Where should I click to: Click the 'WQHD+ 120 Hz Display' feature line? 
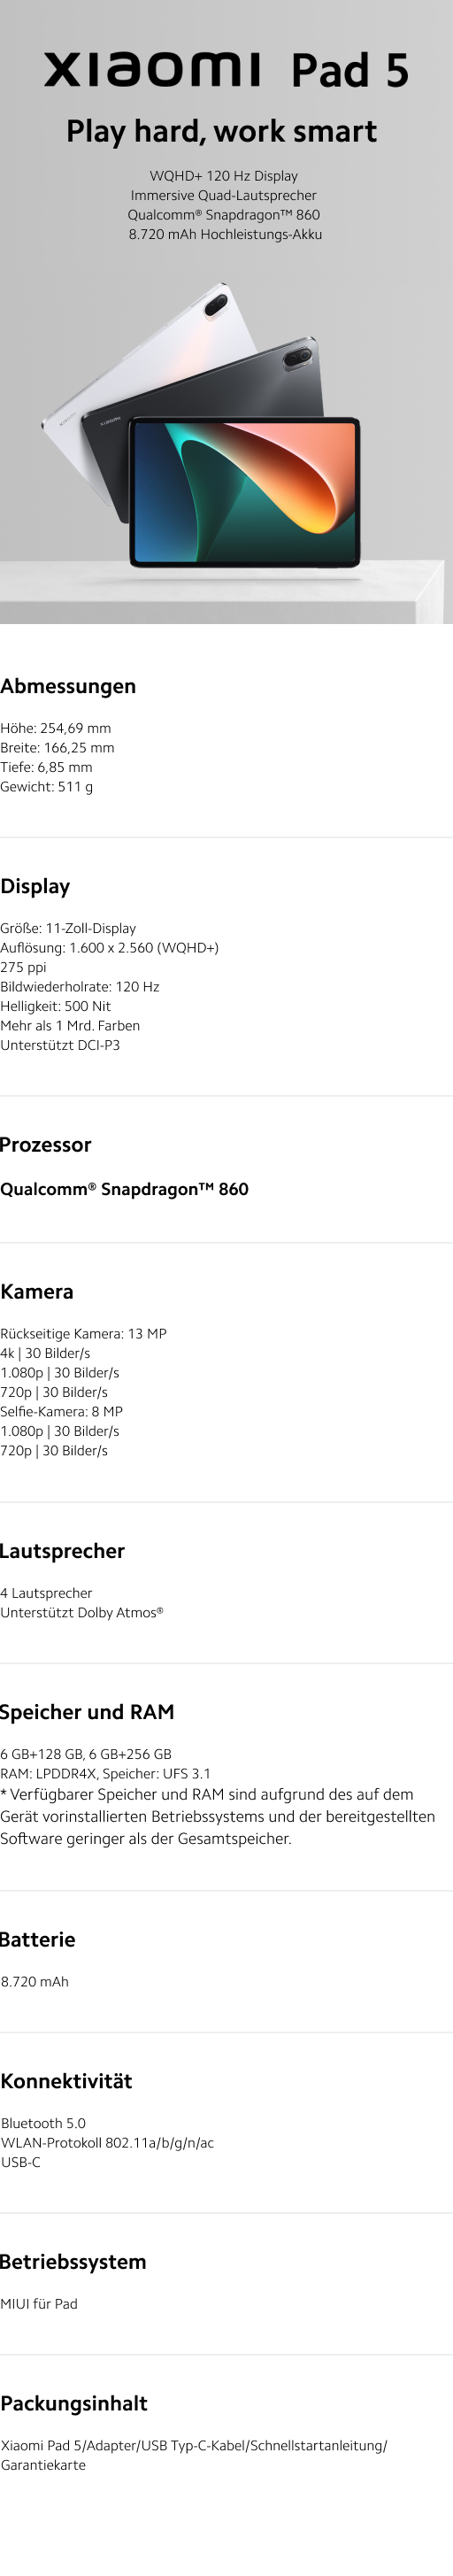pos(224,176)
